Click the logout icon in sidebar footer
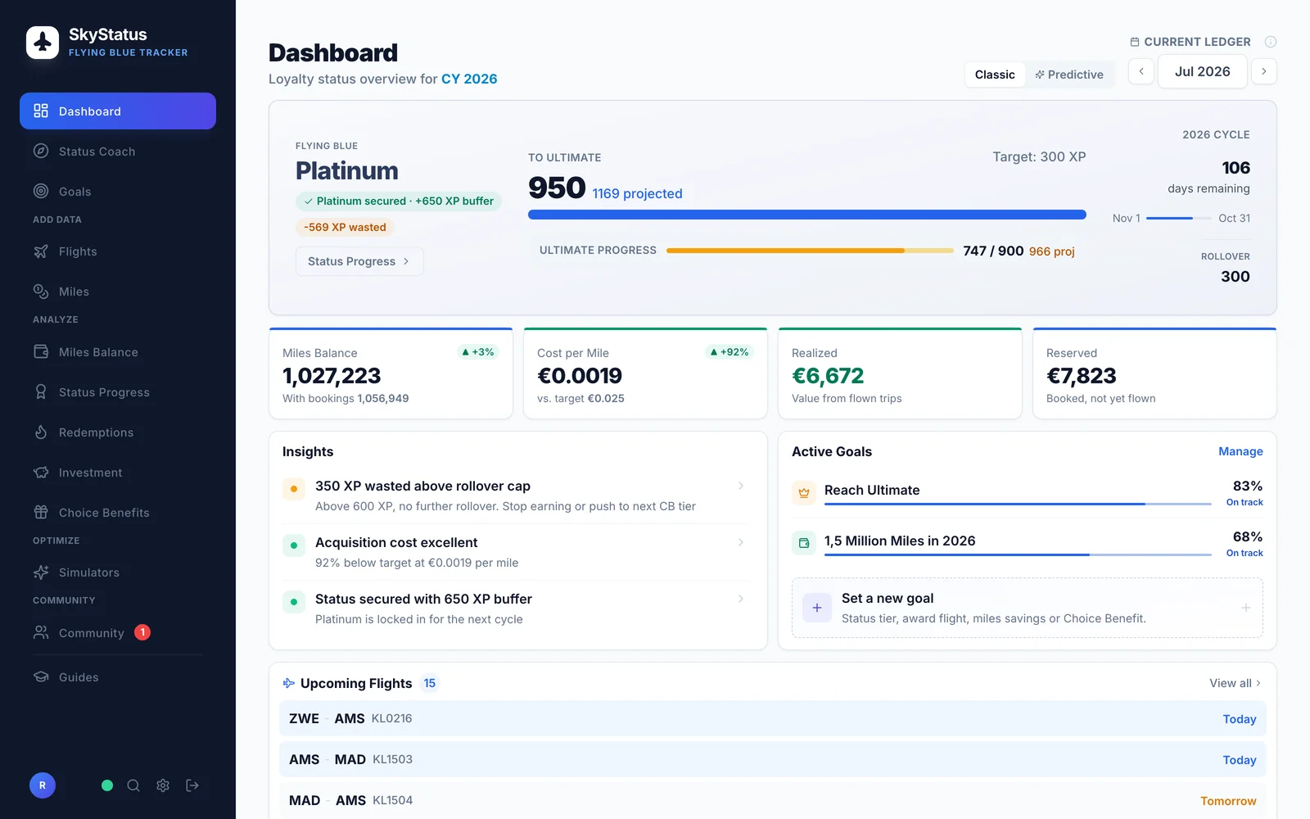 (192, 785)
